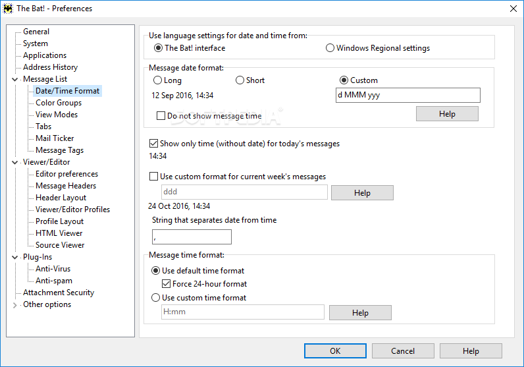Open the dialog's bottom Help button
524x367 pixels.
point(471,351)
